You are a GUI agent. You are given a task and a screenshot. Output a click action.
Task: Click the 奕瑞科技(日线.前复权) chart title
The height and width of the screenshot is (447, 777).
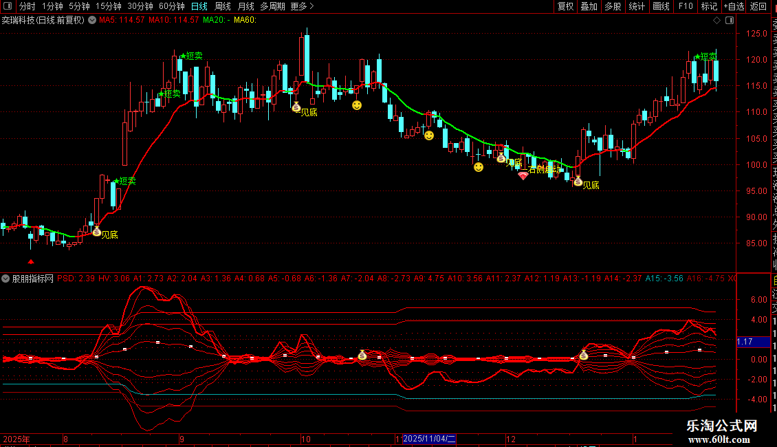(x=43, y=20)
